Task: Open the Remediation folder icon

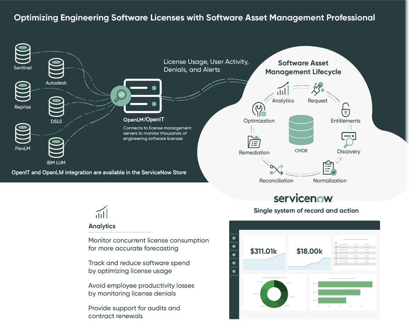Action: (254, 141)
